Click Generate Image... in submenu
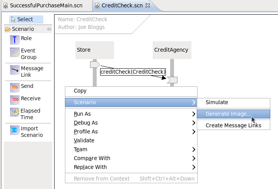Viewport: 278px width, 189px height. tap(228, 114)
